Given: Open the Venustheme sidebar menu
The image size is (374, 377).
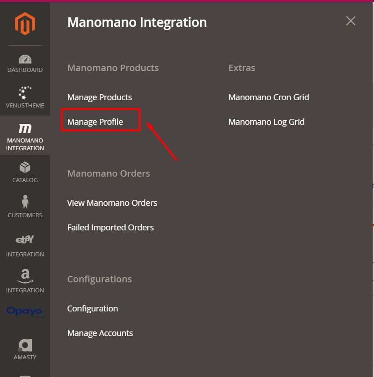Looking at the screenshot, I should 25,97.
